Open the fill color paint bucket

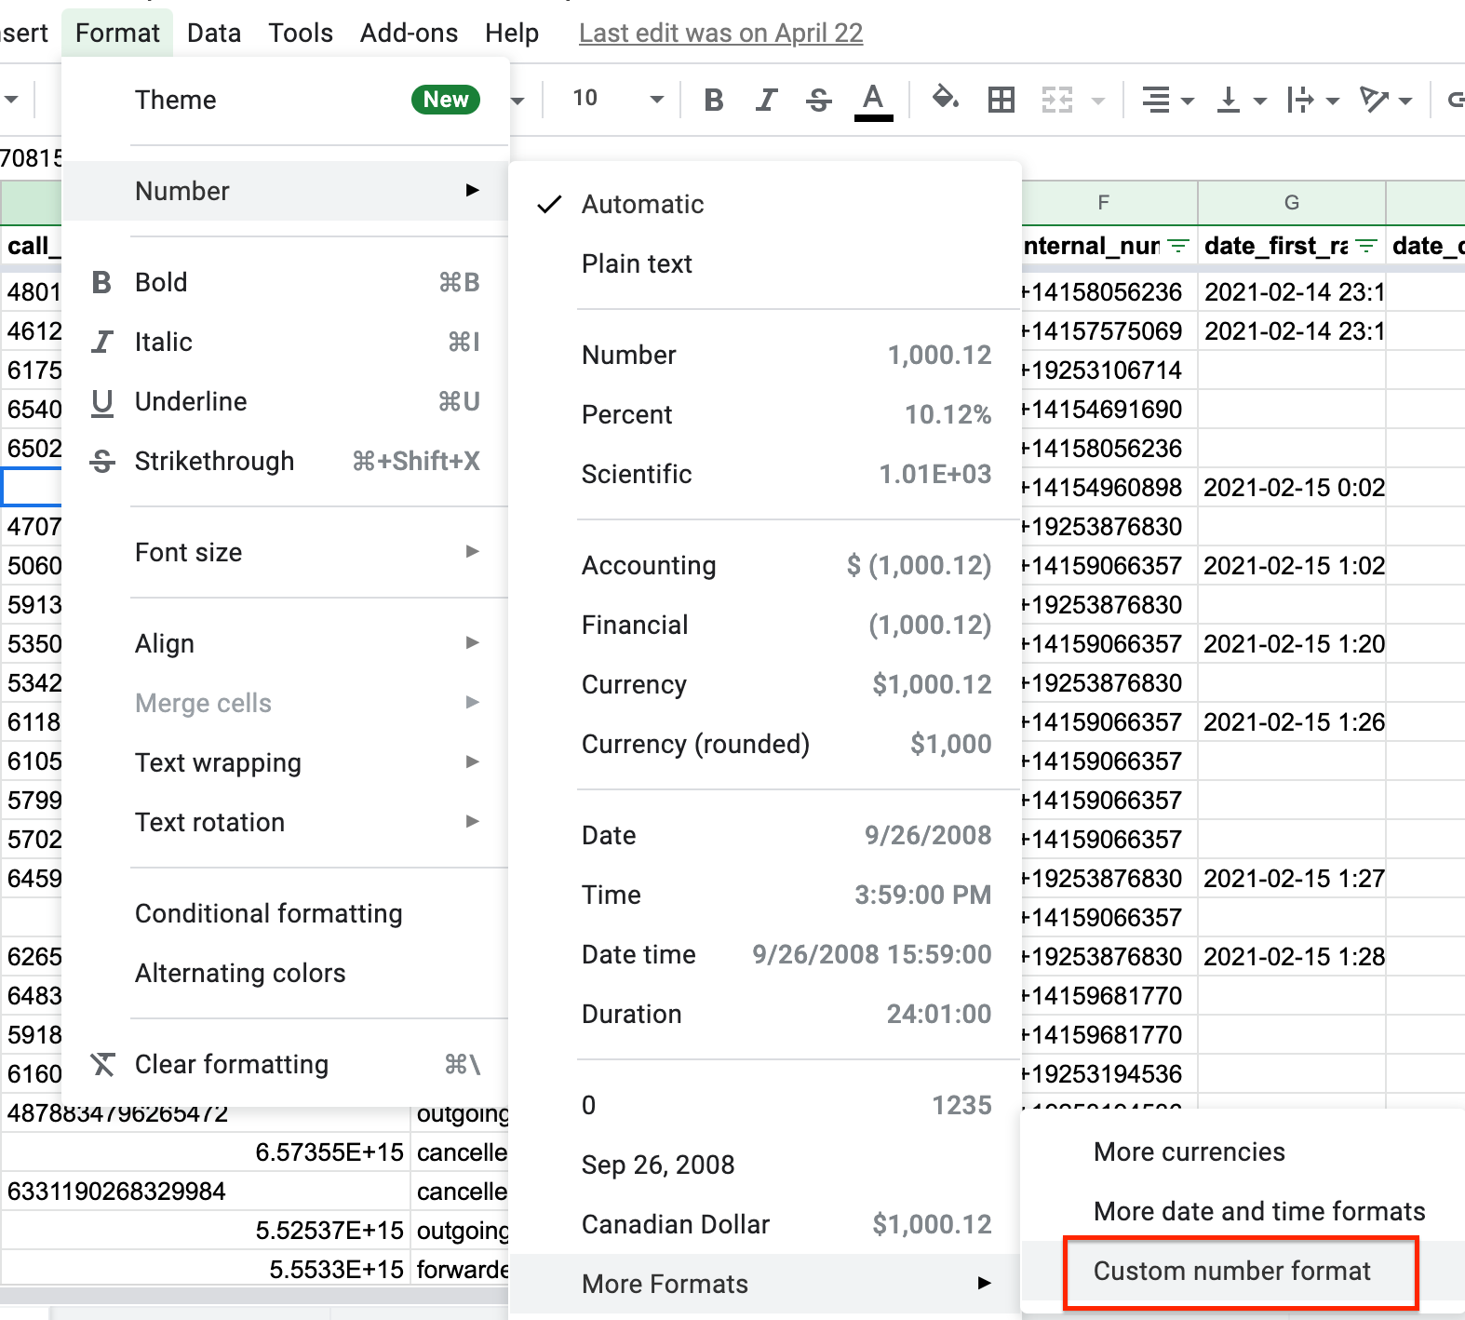(x=945, y=98)
